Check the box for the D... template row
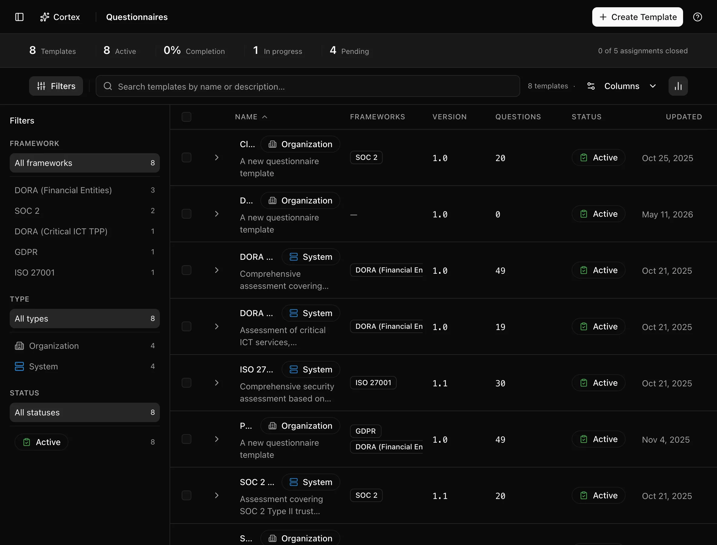717x545 pixels. point(187,214)
